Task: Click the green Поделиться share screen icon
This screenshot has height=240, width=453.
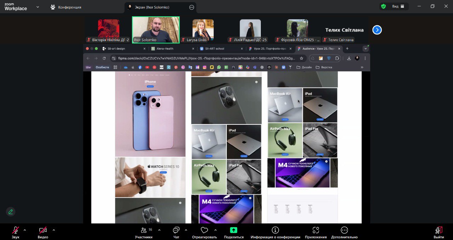Action: 234,230
